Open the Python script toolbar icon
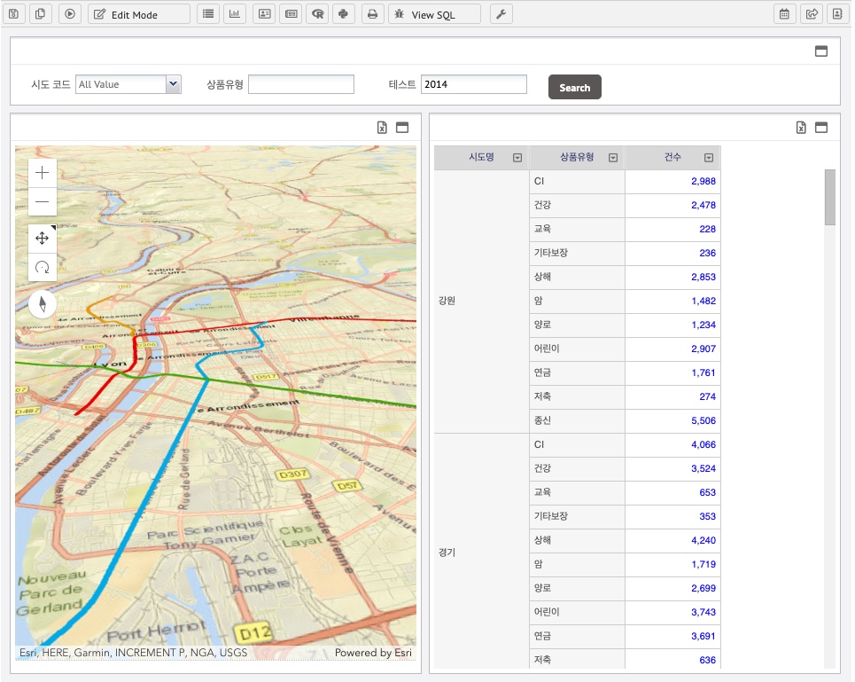This screenshot has height=682, width=855. 344,14
